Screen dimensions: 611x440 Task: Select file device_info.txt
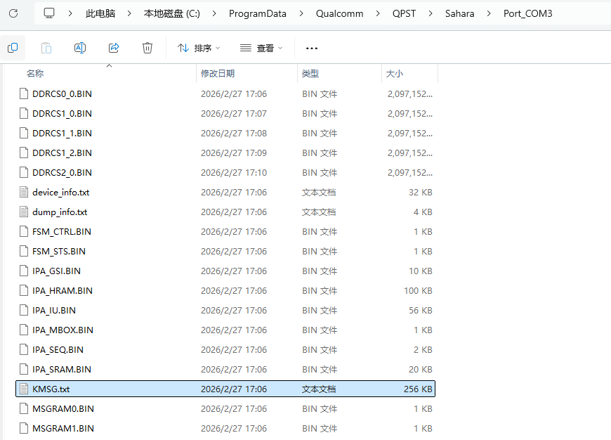[x=225, y=193]
